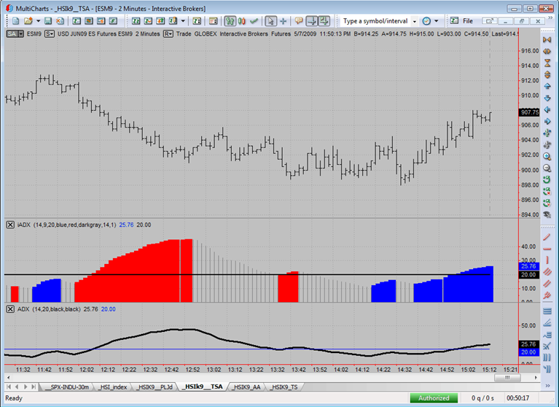559x407 pixels.
Task: Close the ADX indicator subchart
Action: (10, 309)
